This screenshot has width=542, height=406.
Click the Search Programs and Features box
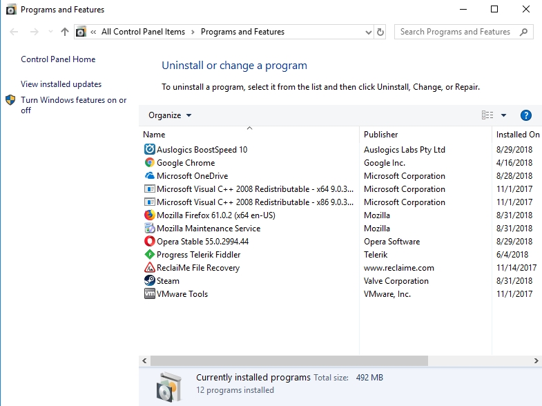[456, 32]
